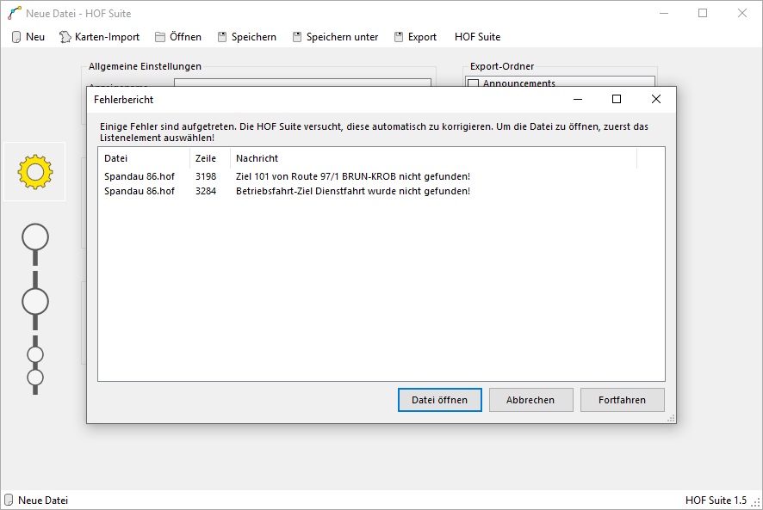Sort list by Datei column header
Screen dimensions: 763x510
143,158
